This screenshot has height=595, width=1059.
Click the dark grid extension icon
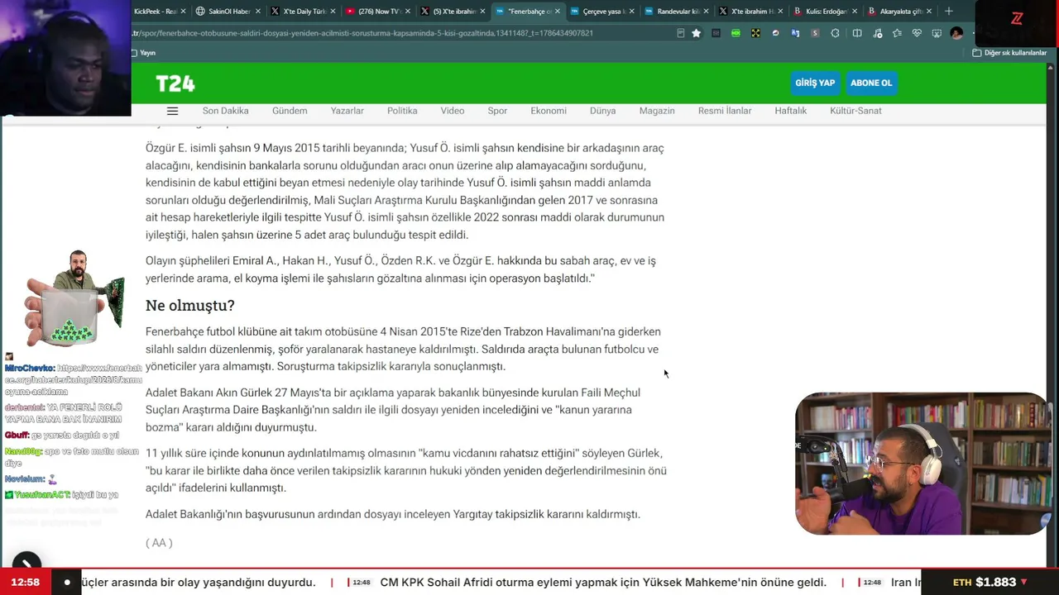click(x=716, y=33)
